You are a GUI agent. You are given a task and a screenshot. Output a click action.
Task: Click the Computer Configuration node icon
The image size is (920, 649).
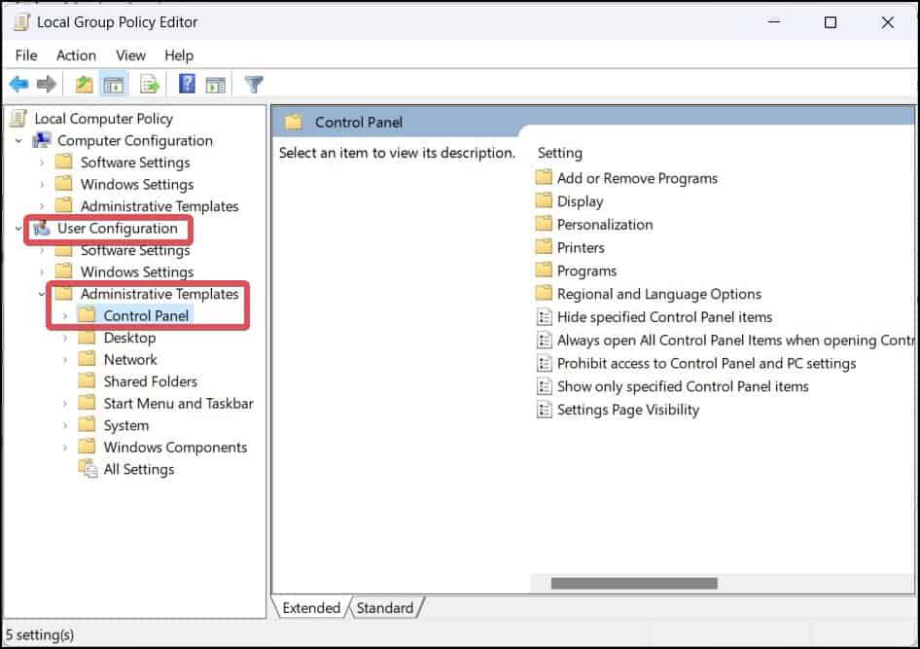[41, 140]
